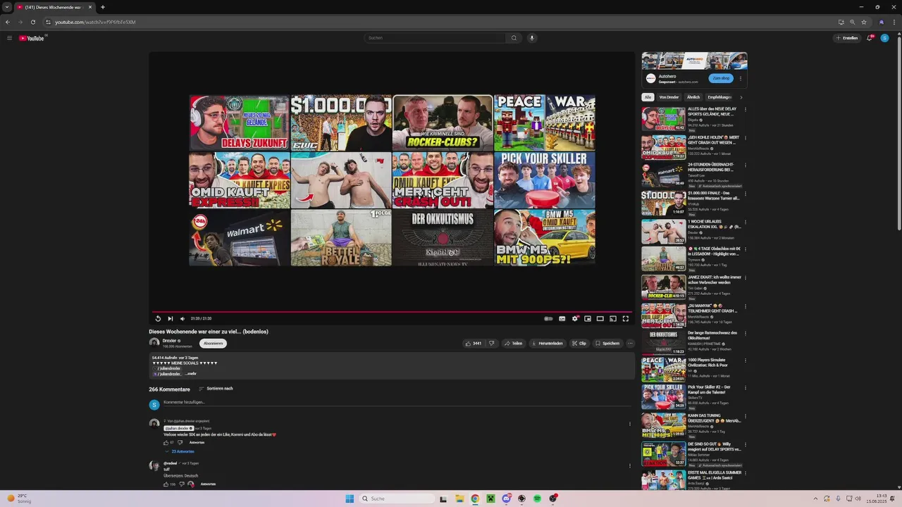Start voice search microphone icon

(x=532, y=38)
